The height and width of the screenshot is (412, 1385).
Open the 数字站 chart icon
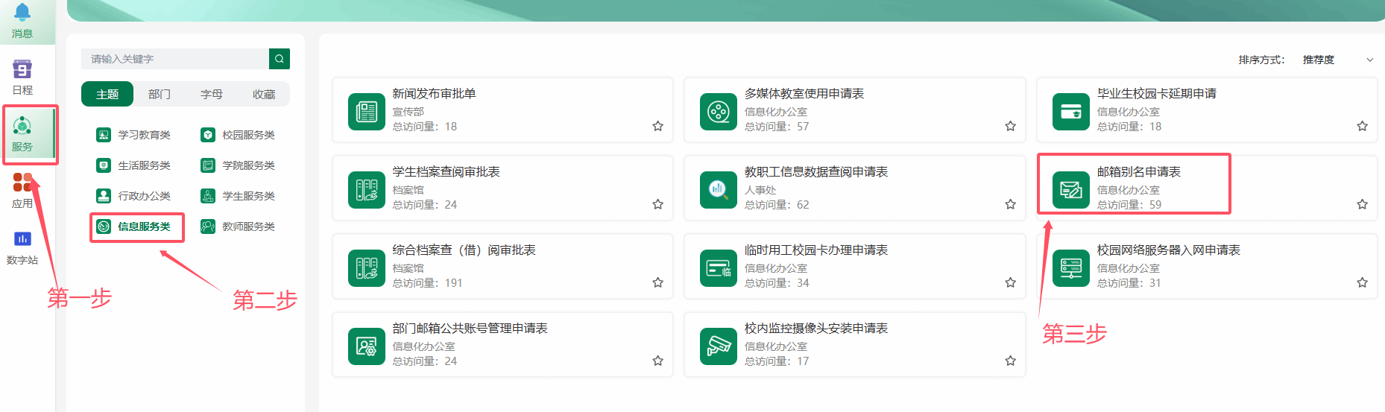[x=22, y=239]
